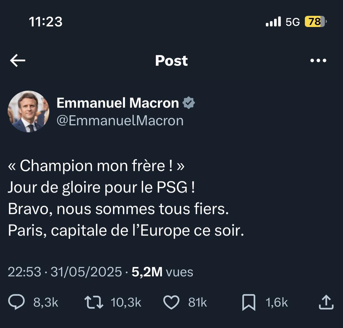Open the @EmmanuelMacron handle link
Image resolution: width=343 pixels, height=328 pixels.
pyautogui.click(x=120, y=121)
